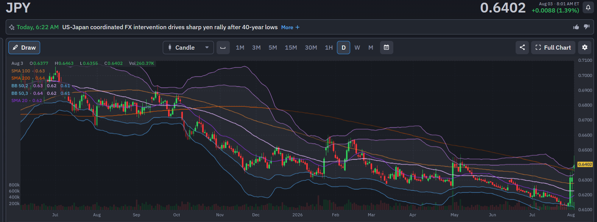Image resolution: width=597 pixels, height=222 pixels.
Task: Open the Draw tools
Action: (24, 47)
